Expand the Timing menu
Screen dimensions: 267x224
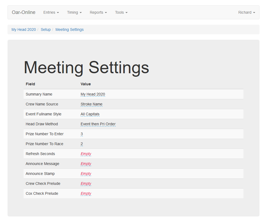click(x=74, y=12)
